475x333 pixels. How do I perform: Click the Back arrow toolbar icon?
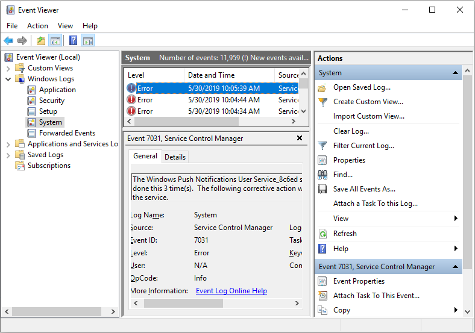point(8,40)
